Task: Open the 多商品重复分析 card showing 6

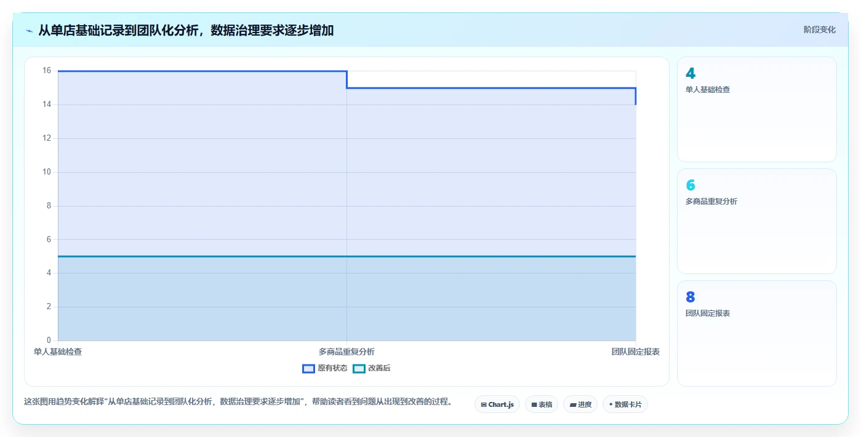Action: coord(756,221)
